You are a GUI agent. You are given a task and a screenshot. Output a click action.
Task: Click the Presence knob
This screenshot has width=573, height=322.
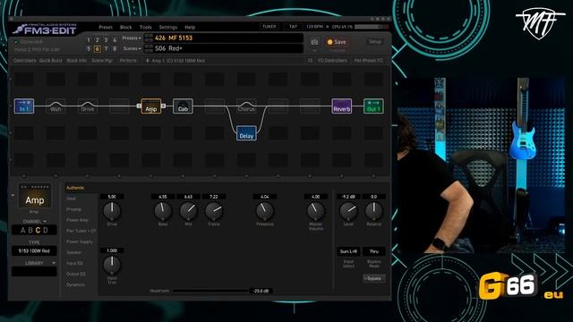[x=265, y=211]
